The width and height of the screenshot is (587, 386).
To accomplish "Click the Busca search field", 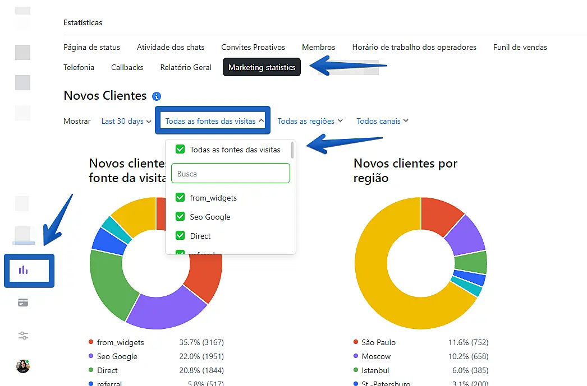I will [x=230, y=174].
